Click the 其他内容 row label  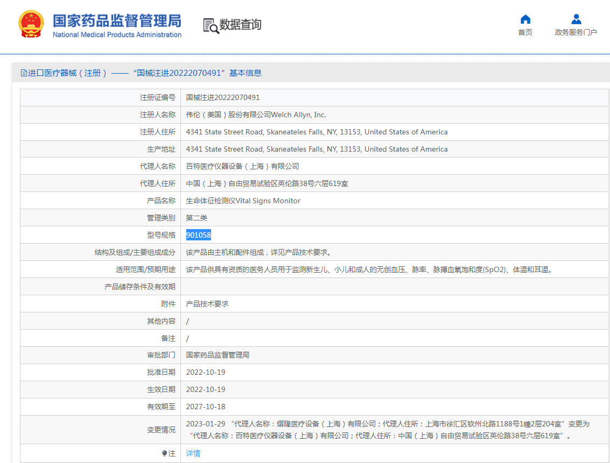click(x=161, y=321)
